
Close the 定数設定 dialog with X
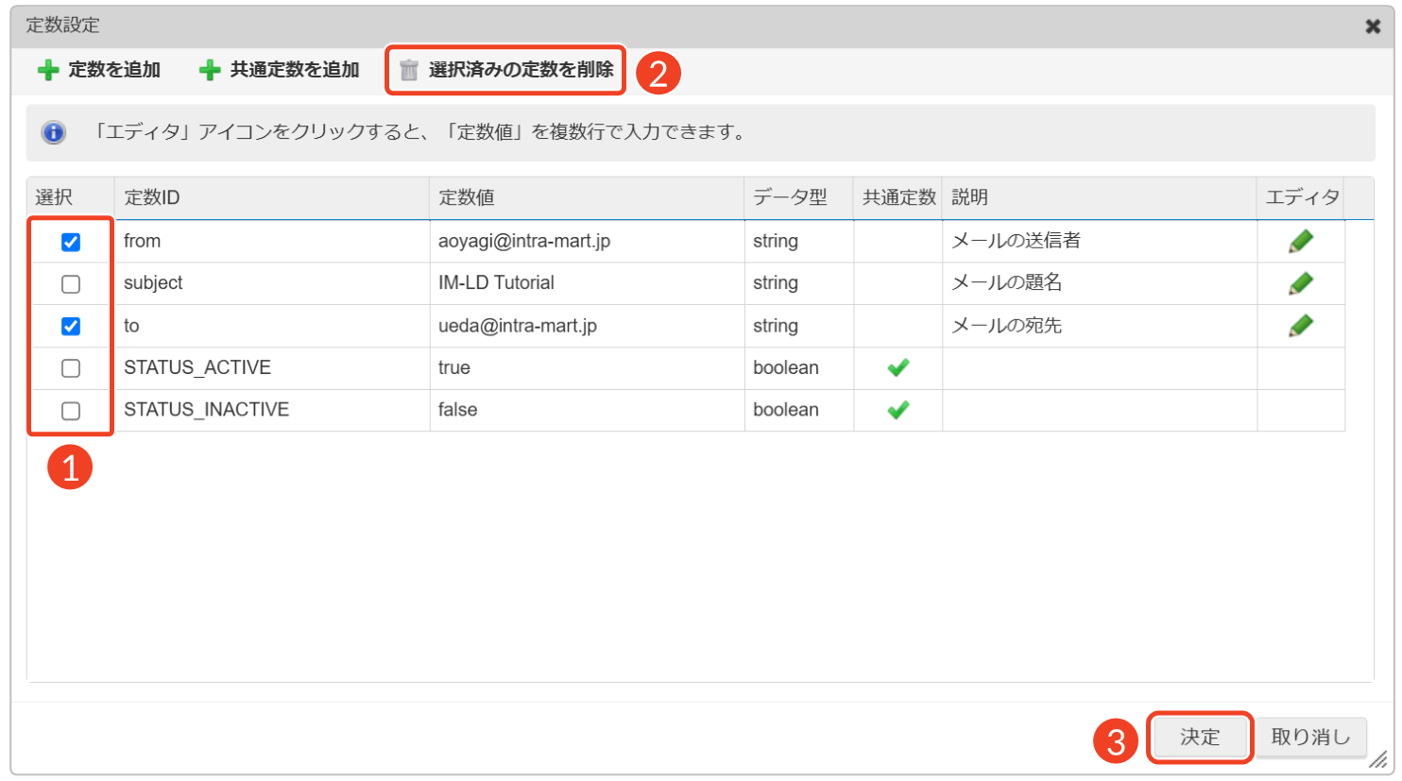point(1373,26)
